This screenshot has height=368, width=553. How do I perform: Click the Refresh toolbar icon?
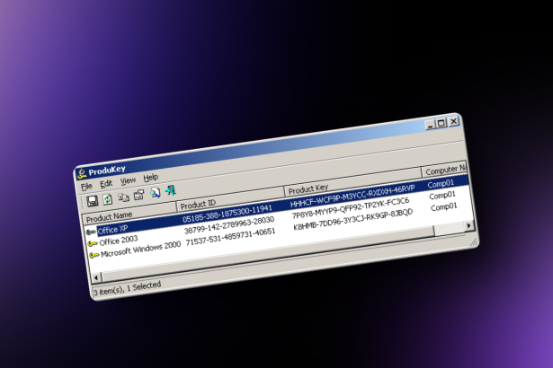[108, 198]
